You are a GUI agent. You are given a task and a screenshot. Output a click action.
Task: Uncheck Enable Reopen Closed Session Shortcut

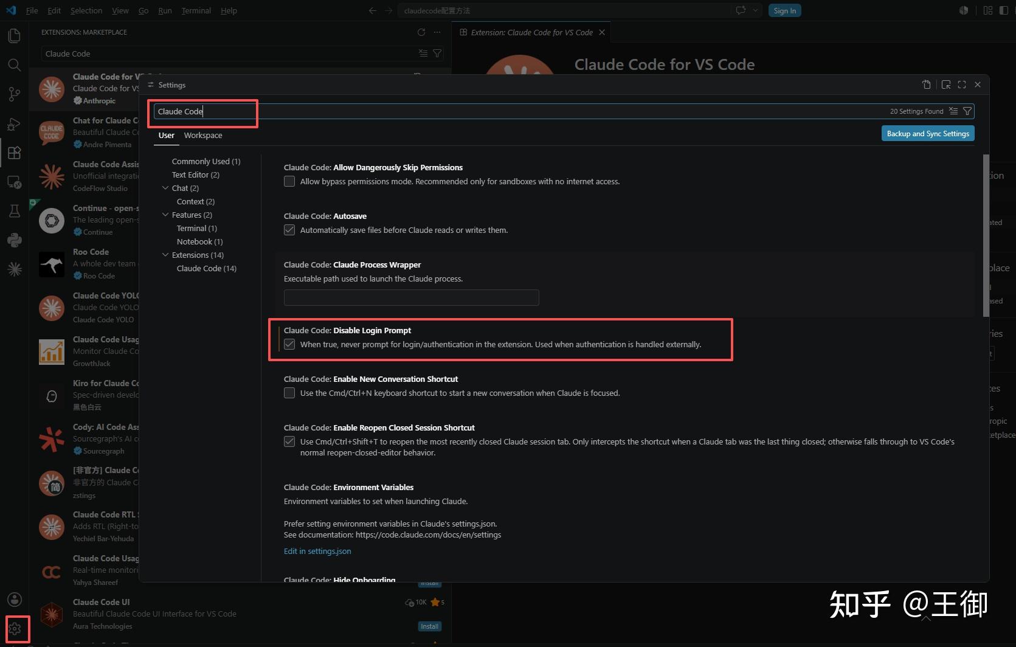point(289,441)
